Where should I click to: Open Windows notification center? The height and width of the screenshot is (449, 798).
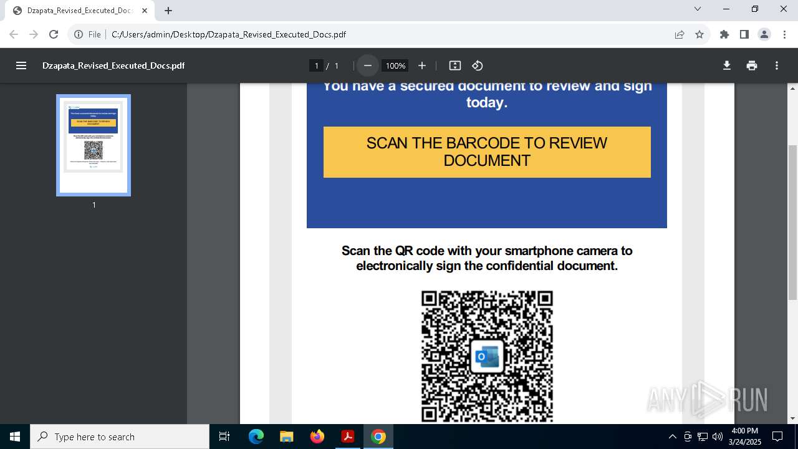(777, 437)
